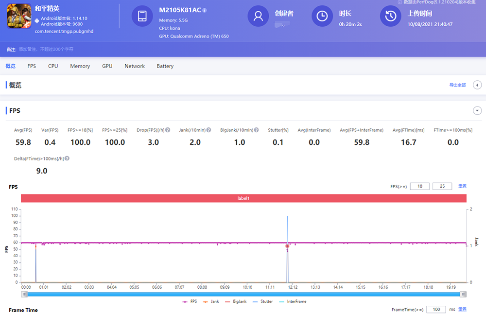This screenshot has height=315, width=486.
Task: Open the Memory tab
Action: (80, 66)
